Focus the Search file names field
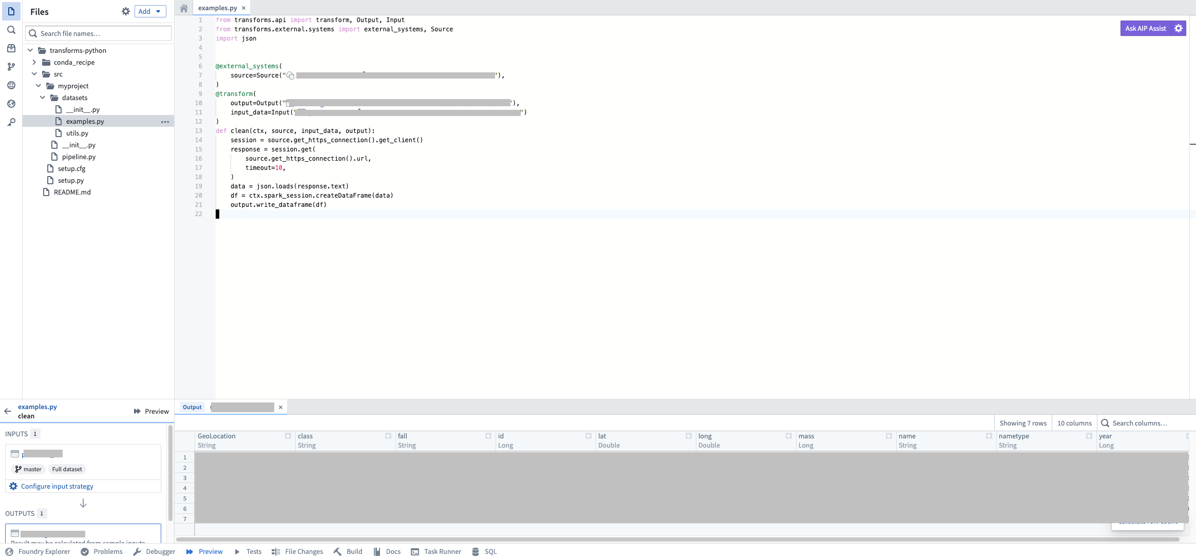1196x559 pixels. (98, 33)
